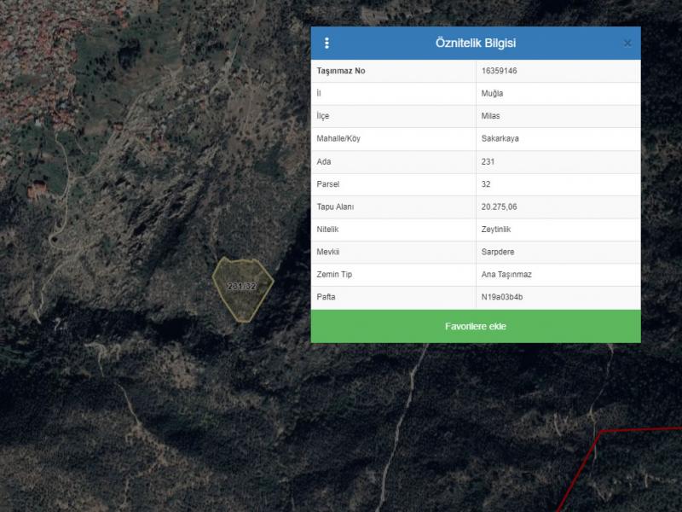Select the Tapu Alanı value 20.275,06
The width and height of the screenshot is (682, 512).
(502, 207)
